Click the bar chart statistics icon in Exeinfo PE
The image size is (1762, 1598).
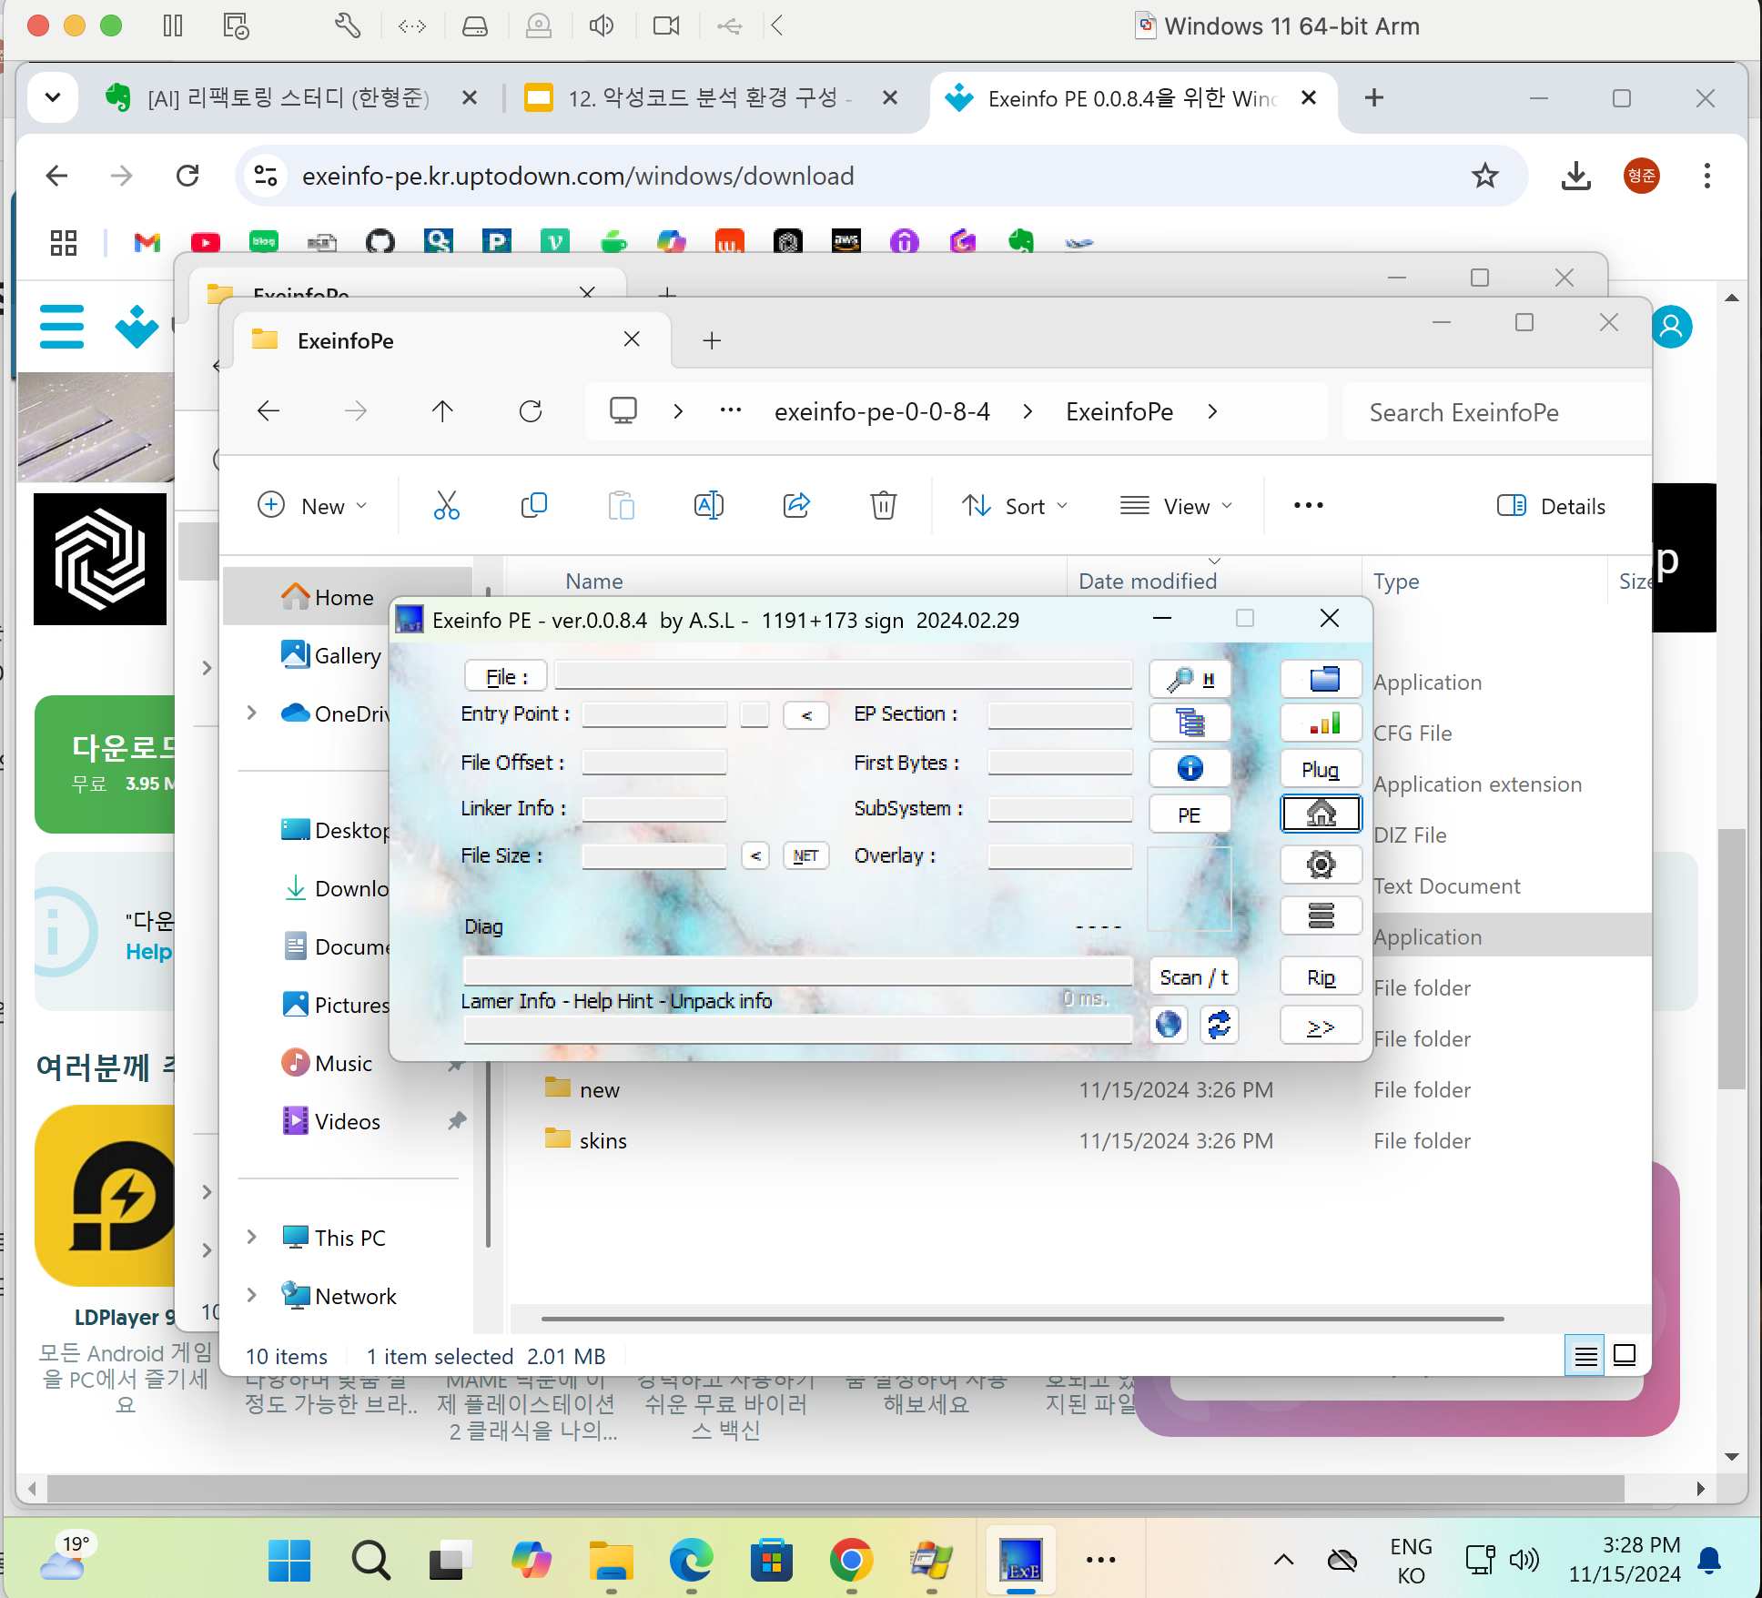click(x=1321, y=723)
